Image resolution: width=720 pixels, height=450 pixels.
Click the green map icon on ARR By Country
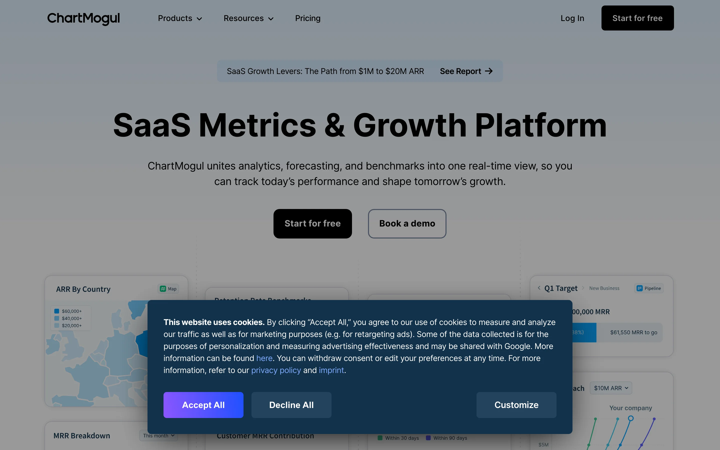(x=163, y=289)
